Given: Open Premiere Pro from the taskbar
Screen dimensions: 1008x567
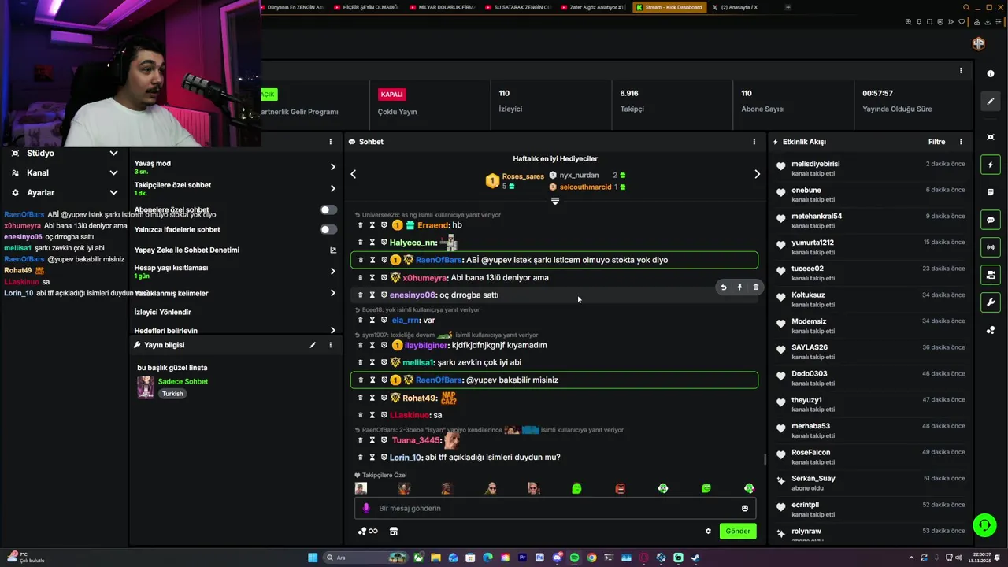Looking at the screenshot, I should (x=522, y=558).
